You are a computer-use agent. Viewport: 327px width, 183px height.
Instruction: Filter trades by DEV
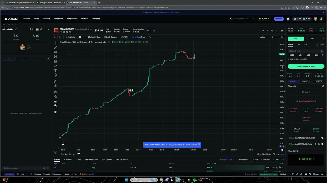click(255, 159)
